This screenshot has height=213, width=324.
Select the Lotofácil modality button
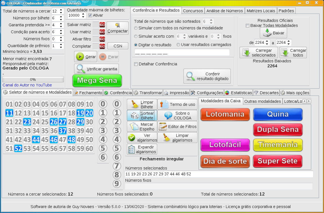coord(225,145)
